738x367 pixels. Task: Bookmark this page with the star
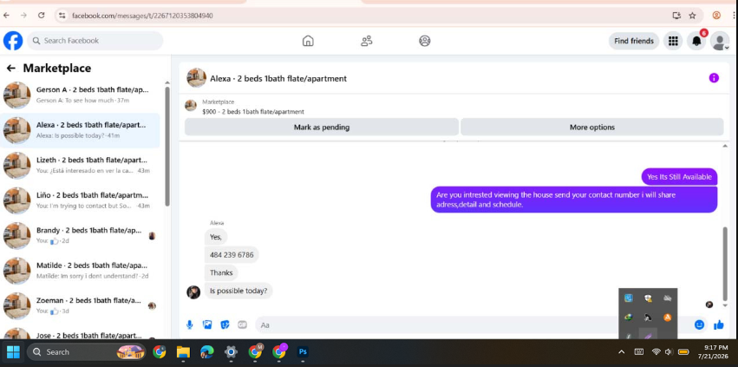point(692,16)
